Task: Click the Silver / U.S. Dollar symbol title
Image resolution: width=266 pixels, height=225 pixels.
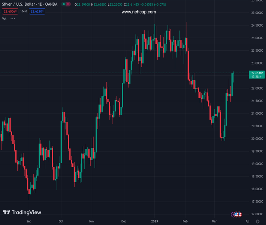Action: 30,4
